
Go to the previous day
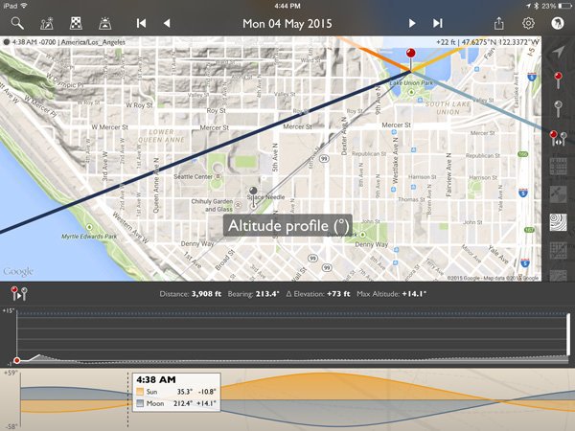pos(167,22)
